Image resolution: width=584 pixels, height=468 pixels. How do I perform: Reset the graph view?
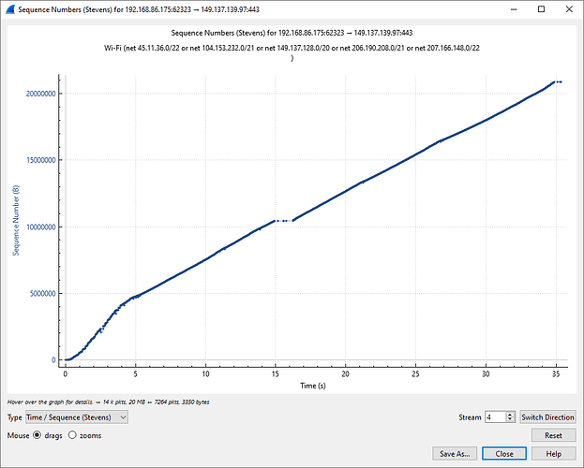553,435
